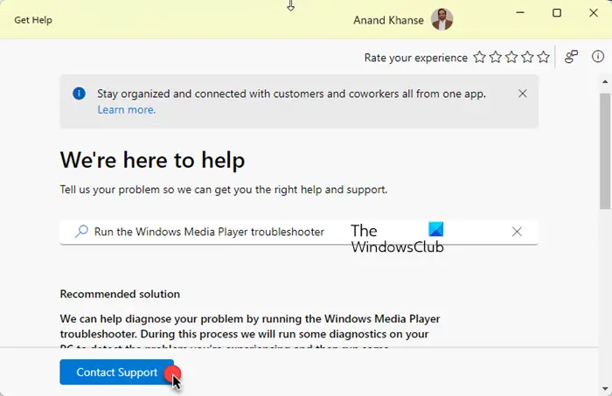
Task: Open the Learn more link
Action: pos(127,109)
